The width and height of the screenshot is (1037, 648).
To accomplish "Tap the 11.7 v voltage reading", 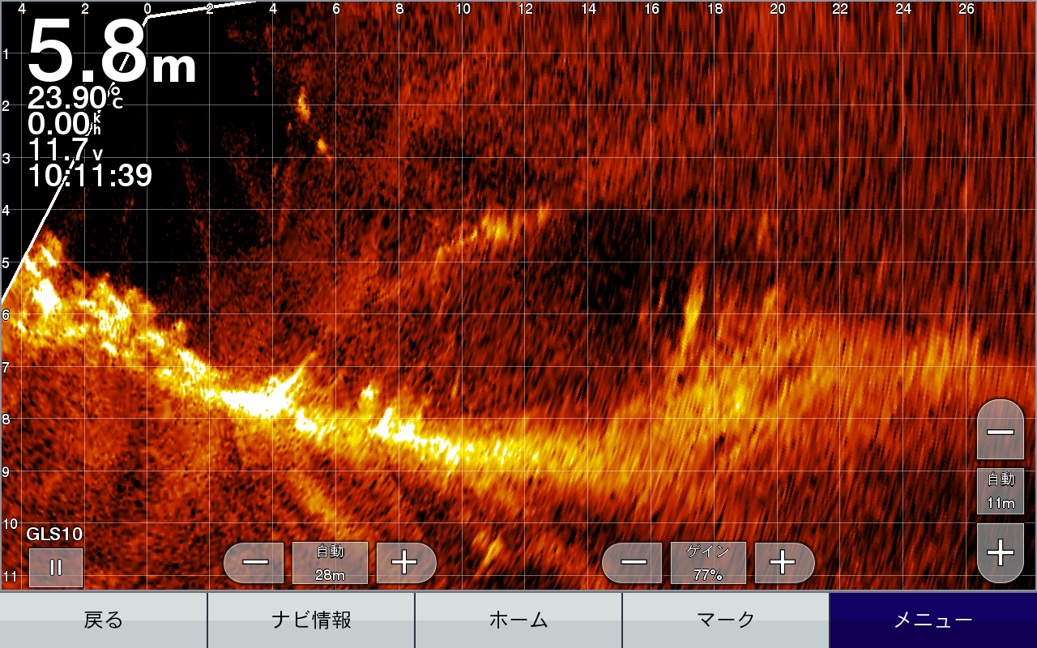I will click(x=66, y=150).
